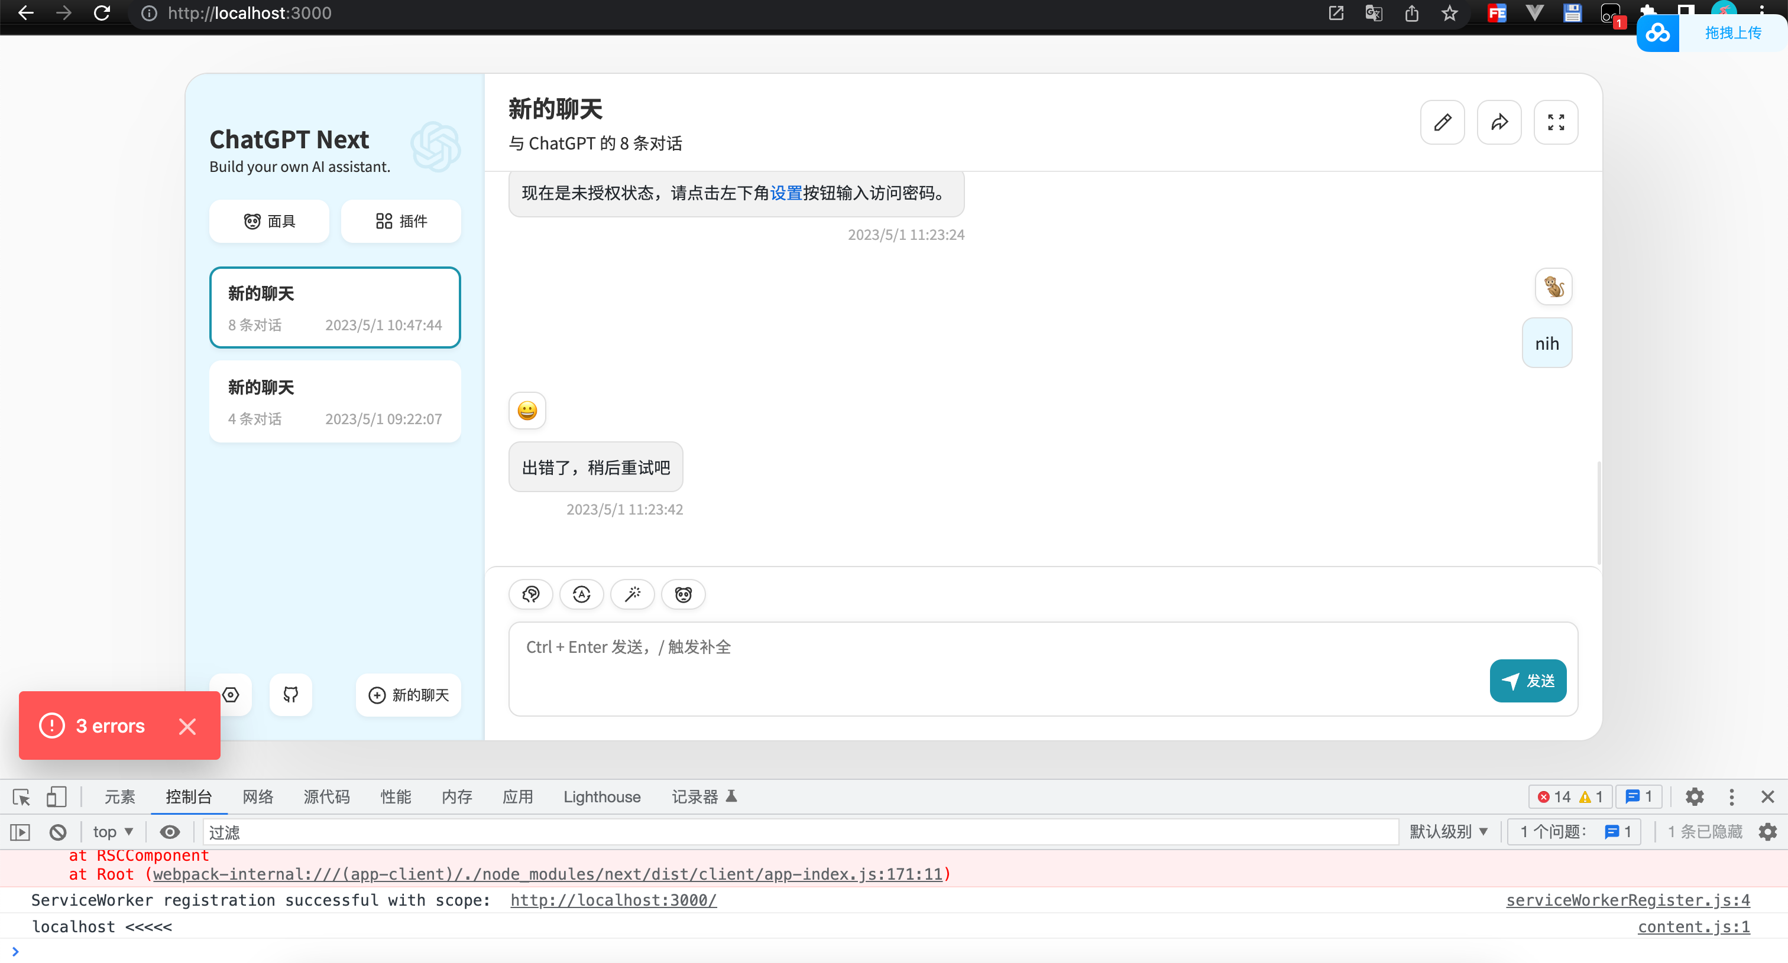Viewport: 1788px width, 963px height.
Task: Open the top frame context dropdown
Action: point(111,831)
